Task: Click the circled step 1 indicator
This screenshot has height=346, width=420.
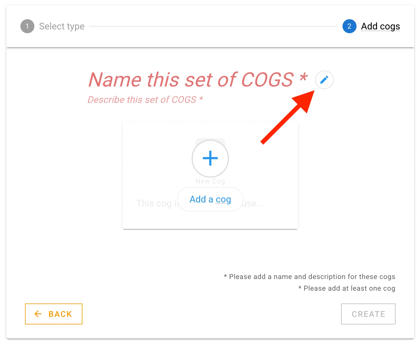Action: (27, 26)
